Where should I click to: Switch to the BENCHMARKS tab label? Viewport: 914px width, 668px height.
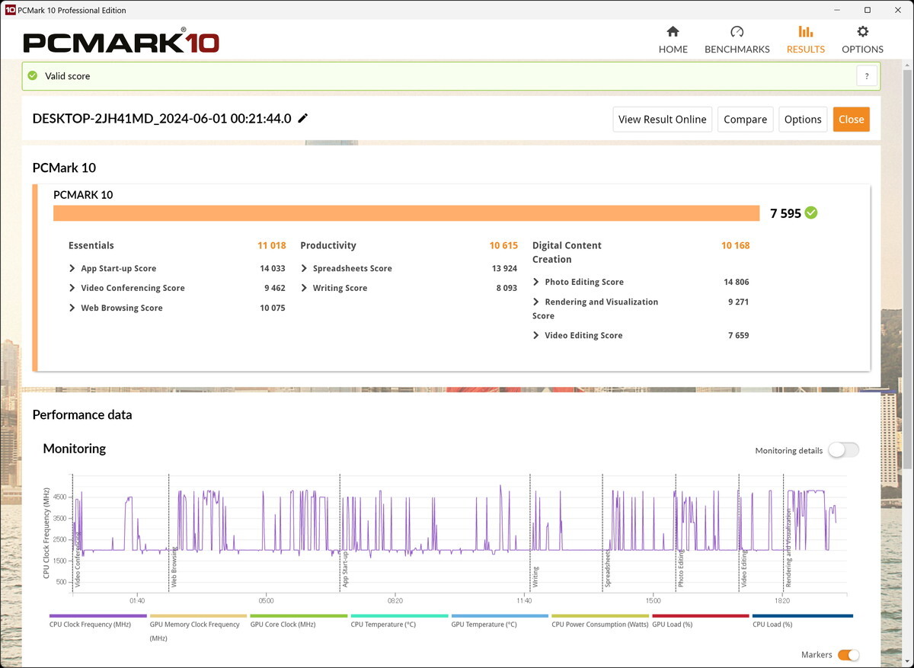point(737,50)
